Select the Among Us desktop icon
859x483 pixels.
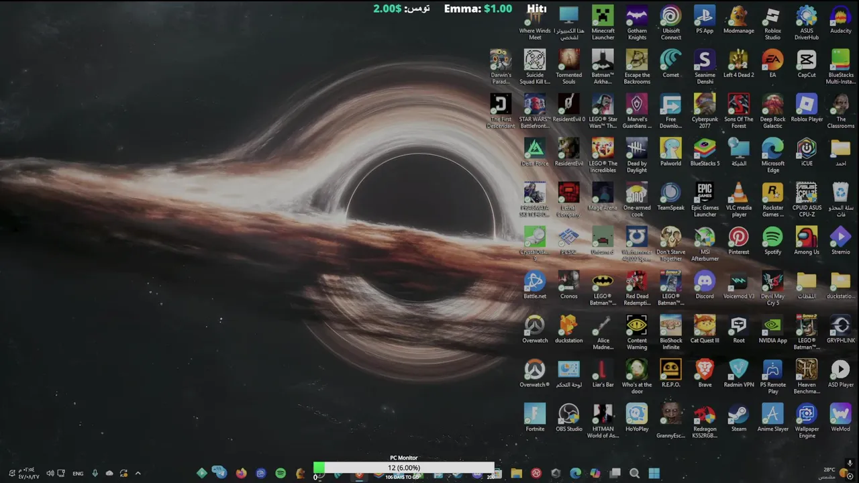coord(806,241)
